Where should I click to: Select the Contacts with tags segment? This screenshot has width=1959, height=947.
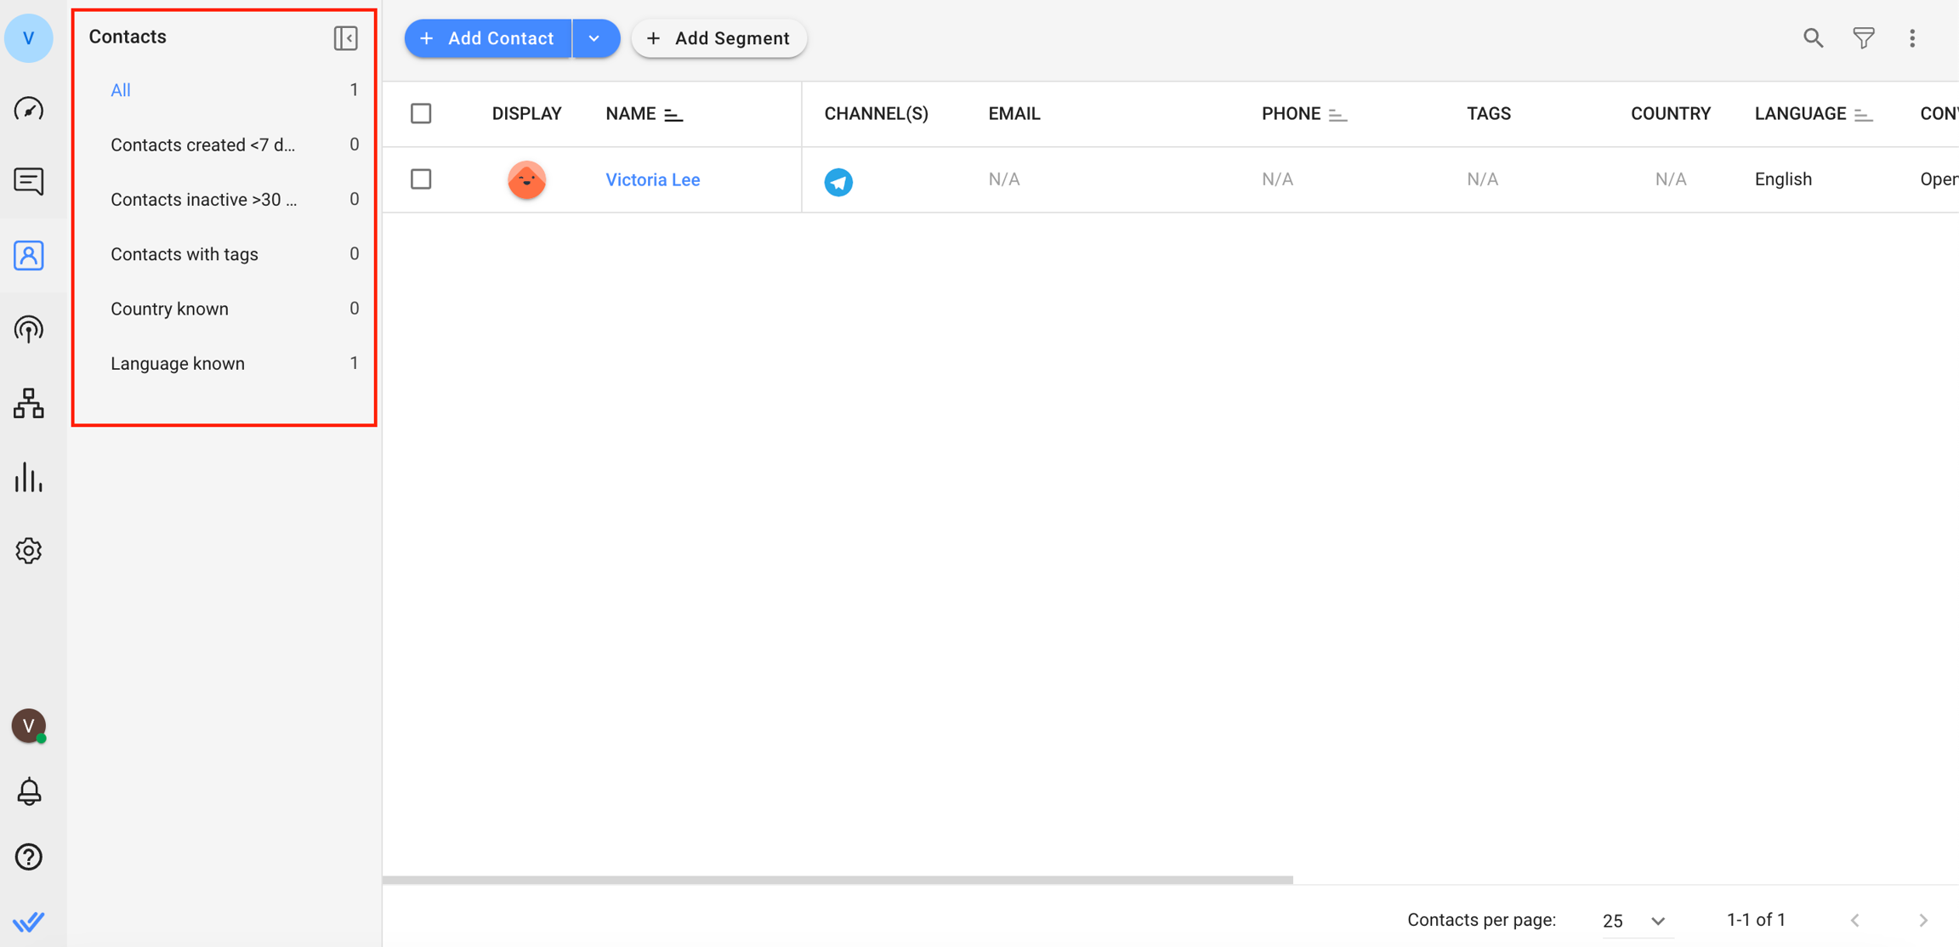[185, 254]
